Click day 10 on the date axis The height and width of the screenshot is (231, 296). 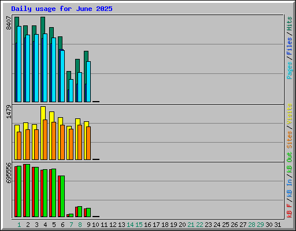(x=95, y=225)
